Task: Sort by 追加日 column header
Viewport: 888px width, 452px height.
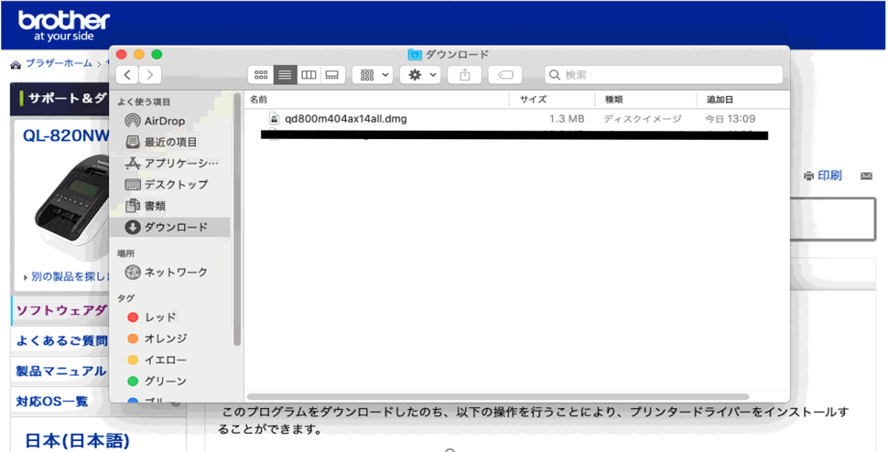Action: click(x=743, y=100)
